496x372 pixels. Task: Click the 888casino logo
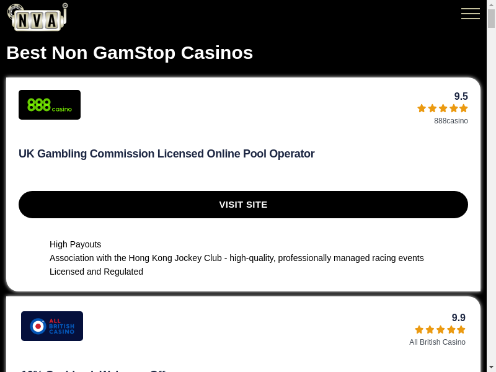(50, 105)
